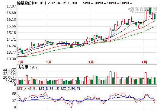Click the tall red volume bar in early April
Image resolution: width=157 pixels, height=110 pixels.
point(146,78)
